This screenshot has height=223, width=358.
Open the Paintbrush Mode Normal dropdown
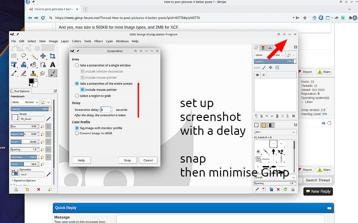[25, 102]
